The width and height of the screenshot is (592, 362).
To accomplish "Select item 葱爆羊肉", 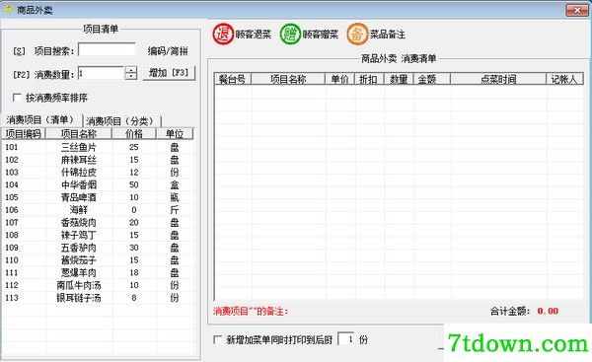I will (x=79, y=272).
